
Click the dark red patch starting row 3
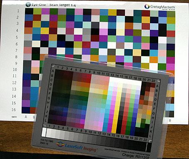(x=29, y=24)
